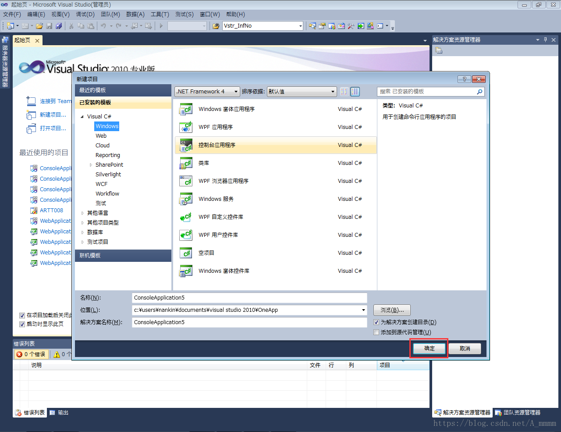The image size is (561, 432).
Task: Collapse the Visual C# tree node
Action: pyautogui.click(x=82, y=117)
